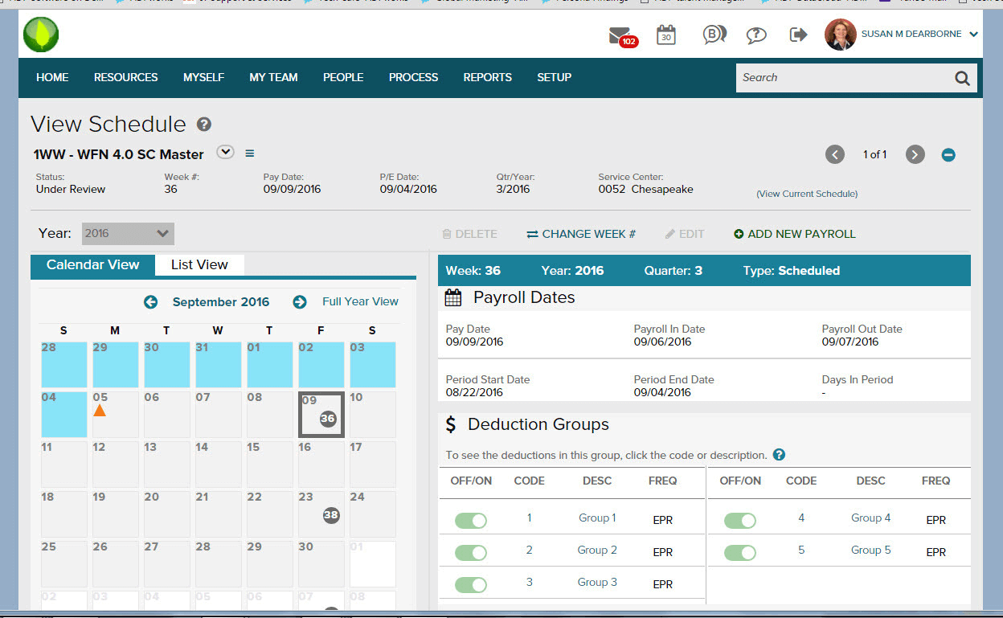This screenshot has height=618, width=1003.
Task: Switch to the List View tab
Action: coord(199,264)
